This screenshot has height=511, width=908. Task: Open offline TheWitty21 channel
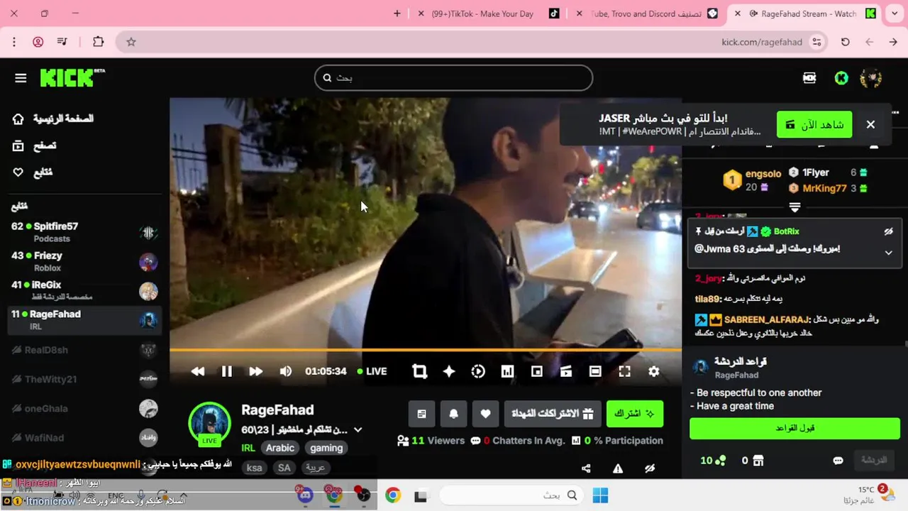[84, 379]
